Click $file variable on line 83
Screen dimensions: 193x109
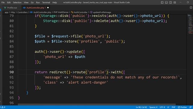tap(40, 36)
